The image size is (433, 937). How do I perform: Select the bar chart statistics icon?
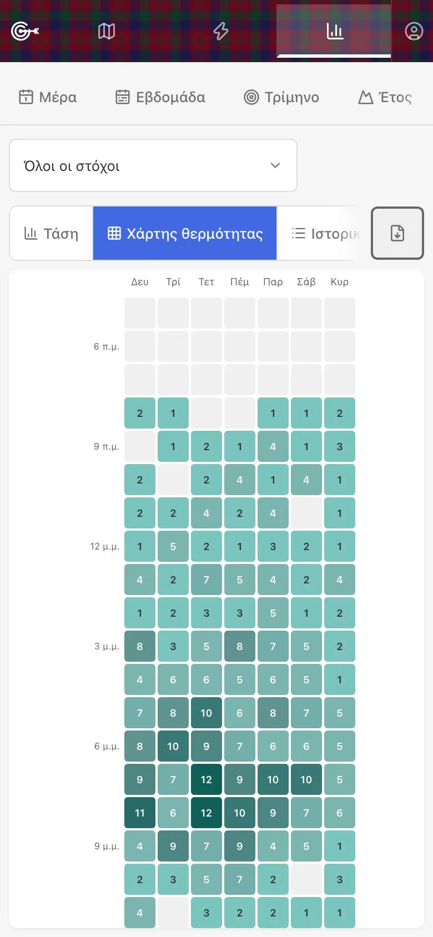pos(335,31)
